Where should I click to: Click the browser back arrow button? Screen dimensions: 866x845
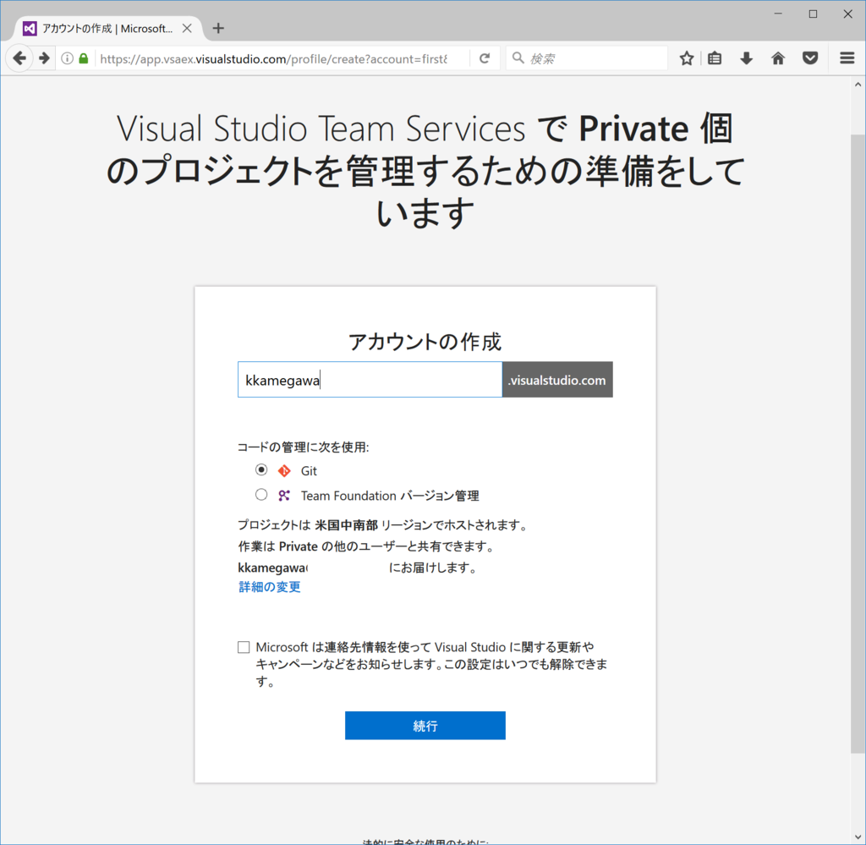(x=19, y=58)
